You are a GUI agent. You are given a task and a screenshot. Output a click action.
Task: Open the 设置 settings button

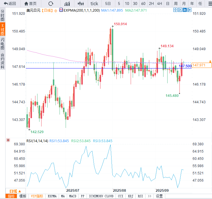(159, 196)
